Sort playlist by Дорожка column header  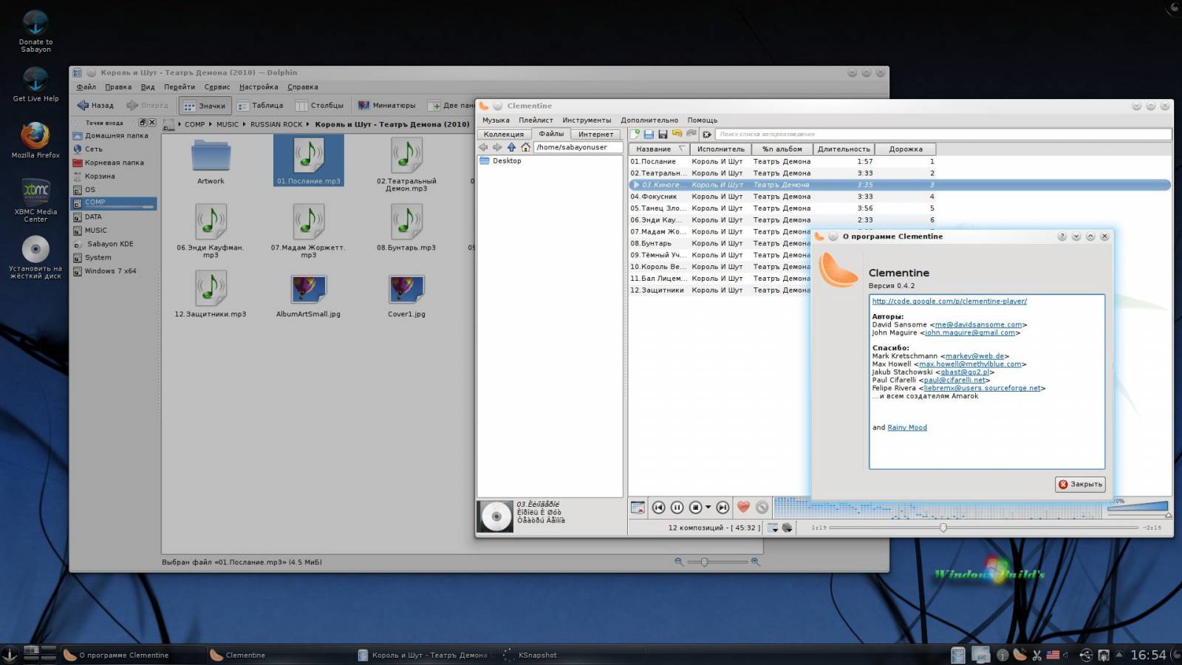click(906, 149)
